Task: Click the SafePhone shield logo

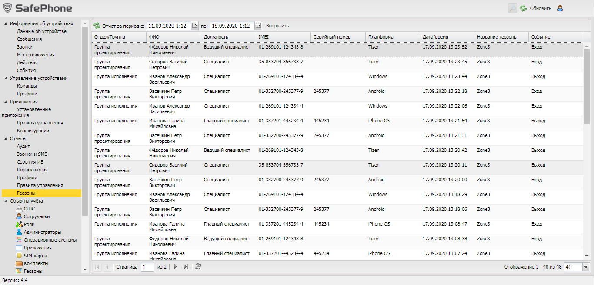Action: click(x=7, y=8)
